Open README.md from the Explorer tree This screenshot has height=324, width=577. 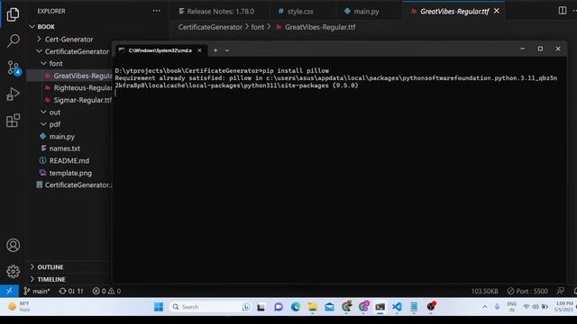point(69,160)
